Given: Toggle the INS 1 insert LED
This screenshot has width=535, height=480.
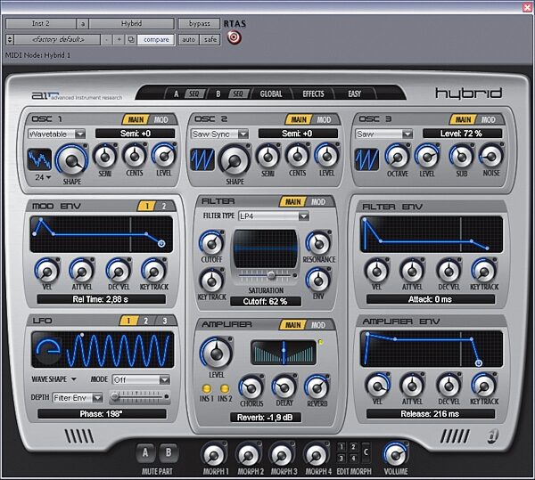Looking at the screenshot, I should [207, 388].
